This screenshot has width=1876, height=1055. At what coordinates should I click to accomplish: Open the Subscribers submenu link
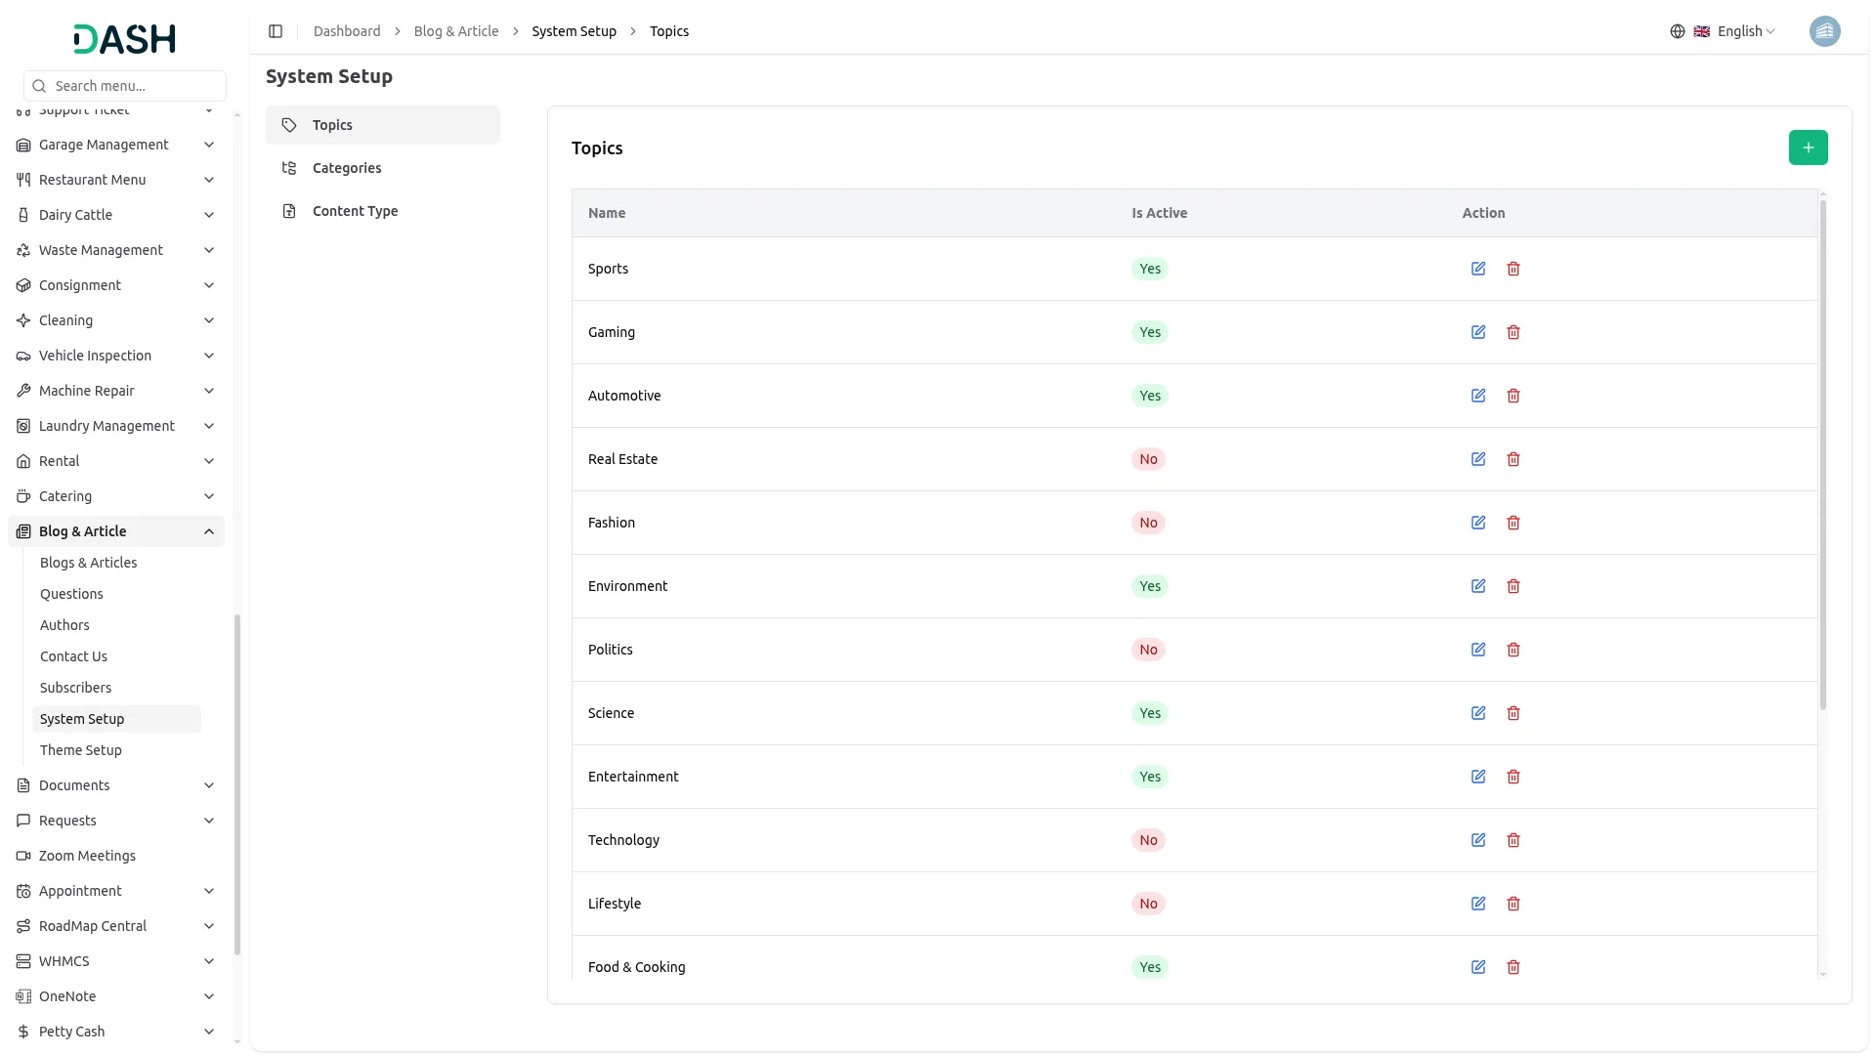pyautogui.click(x=75, y=688)
